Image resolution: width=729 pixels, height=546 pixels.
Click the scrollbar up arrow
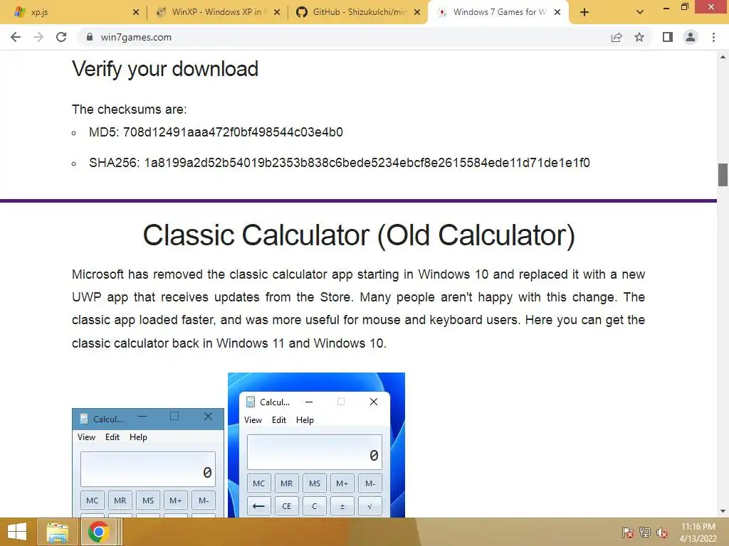(723, 57)
